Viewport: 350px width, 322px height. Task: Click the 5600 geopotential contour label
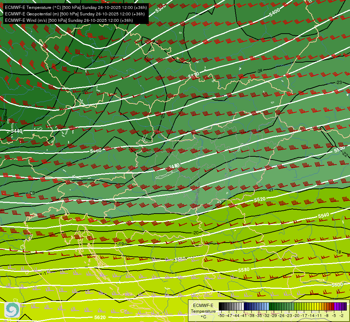click(337, 285)
